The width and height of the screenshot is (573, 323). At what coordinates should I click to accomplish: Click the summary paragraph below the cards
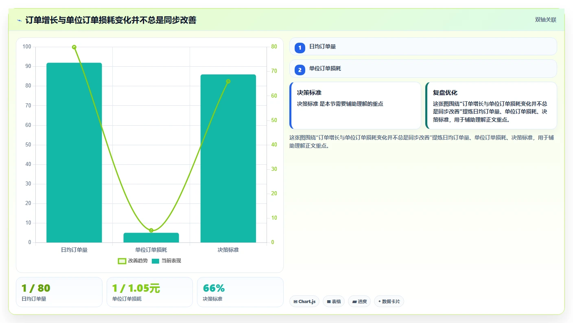pyautogui.click(x=422, y=142)
